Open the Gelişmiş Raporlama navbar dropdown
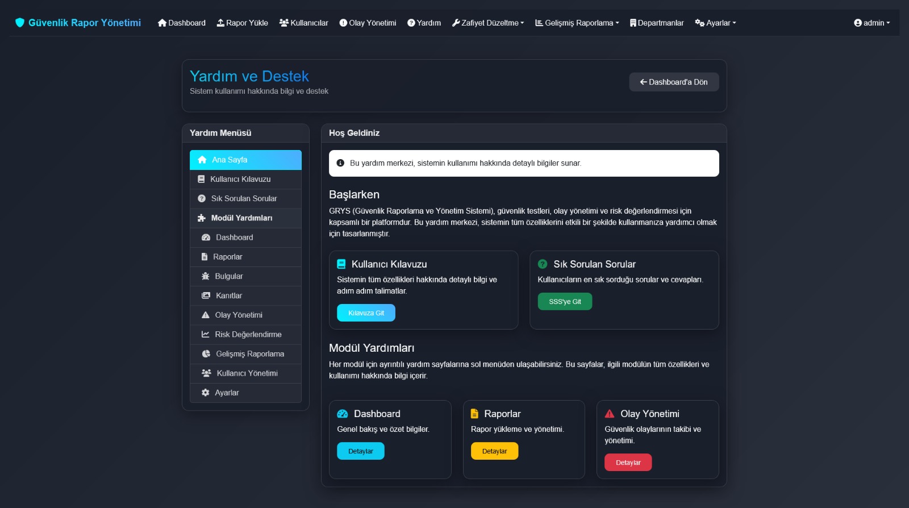This screenshot has width=909, height=508. click(x=577, y=23)
